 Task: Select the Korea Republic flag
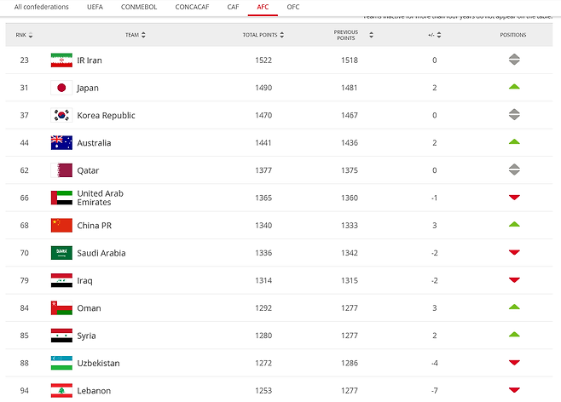coord(61,115)
